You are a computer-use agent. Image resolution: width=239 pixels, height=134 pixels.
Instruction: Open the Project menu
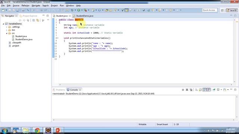point(54,6)
